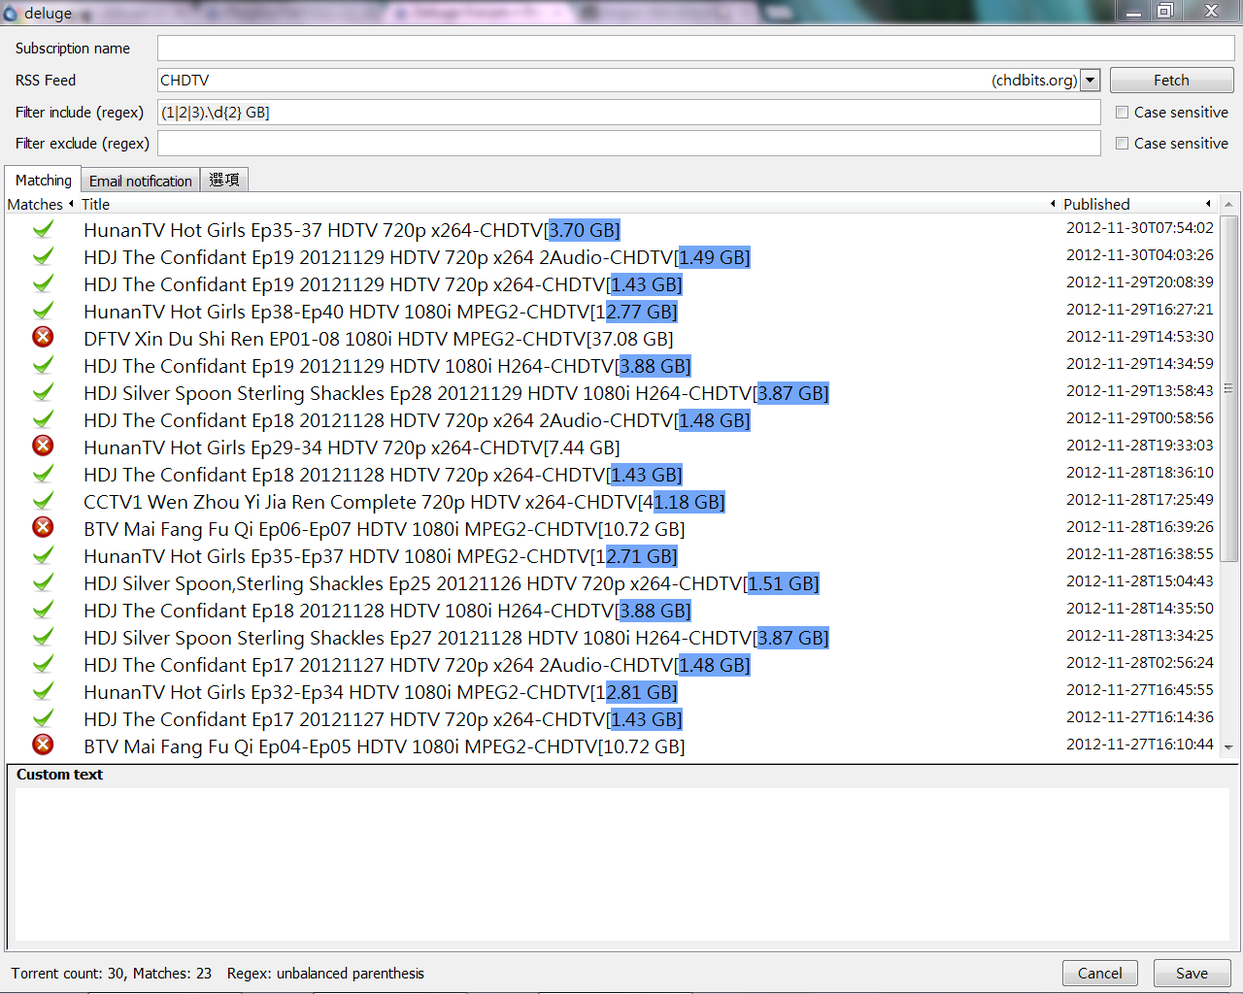
Task: Click published date 2012-11-28T17:25:49
Action: (1139, 500)
